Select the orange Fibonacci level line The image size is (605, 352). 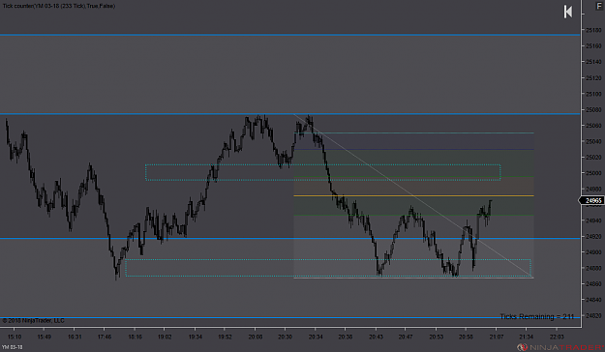(x=413, y=196)
